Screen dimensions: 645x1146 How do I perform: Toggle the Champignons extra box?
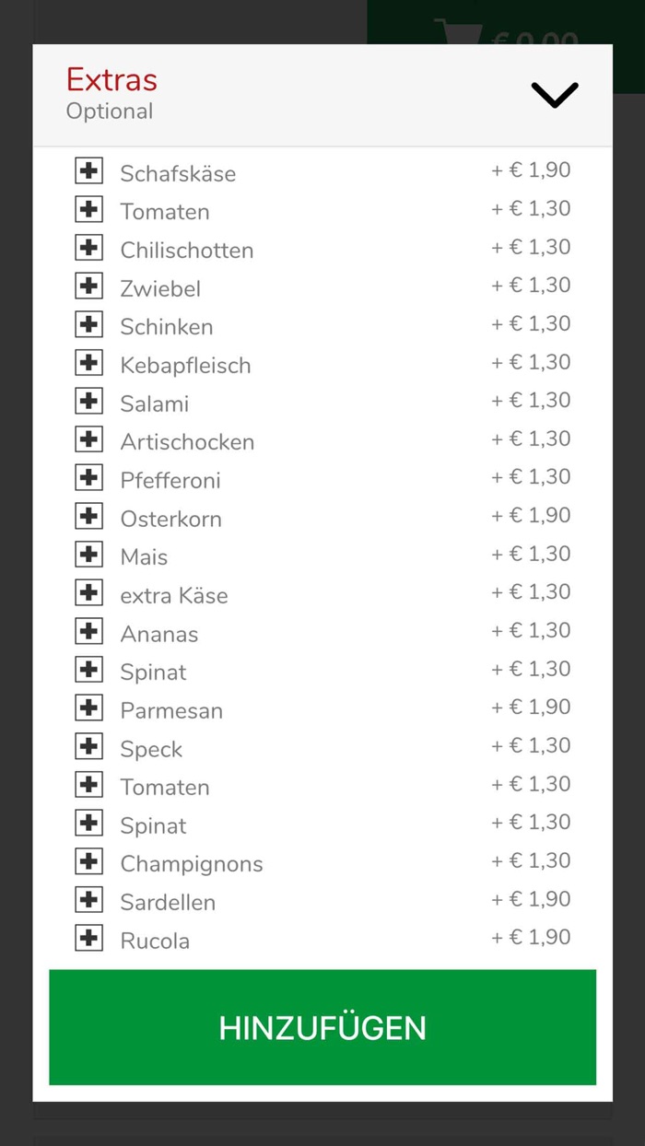click(88, 861)
